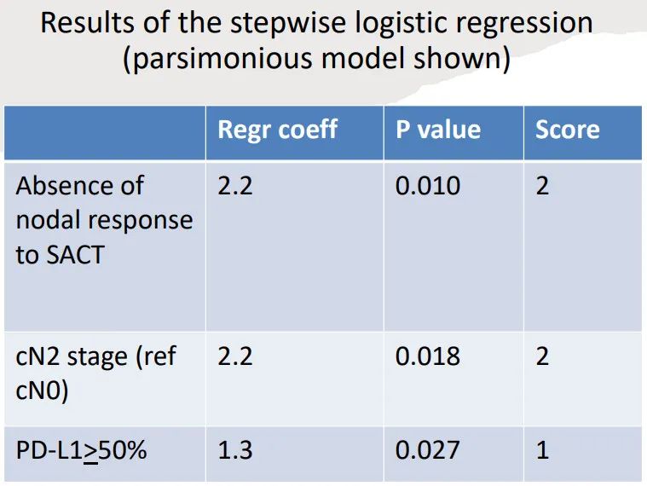
Task: Click score 2 in the nodal response row
Action: (542, 186)
